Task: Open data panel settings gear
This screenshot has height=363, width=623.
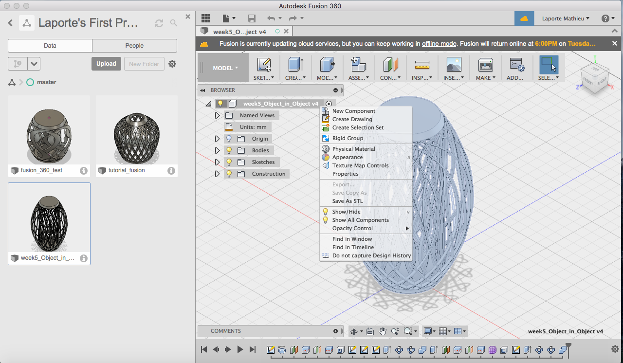Action: [x=172, y=64]
